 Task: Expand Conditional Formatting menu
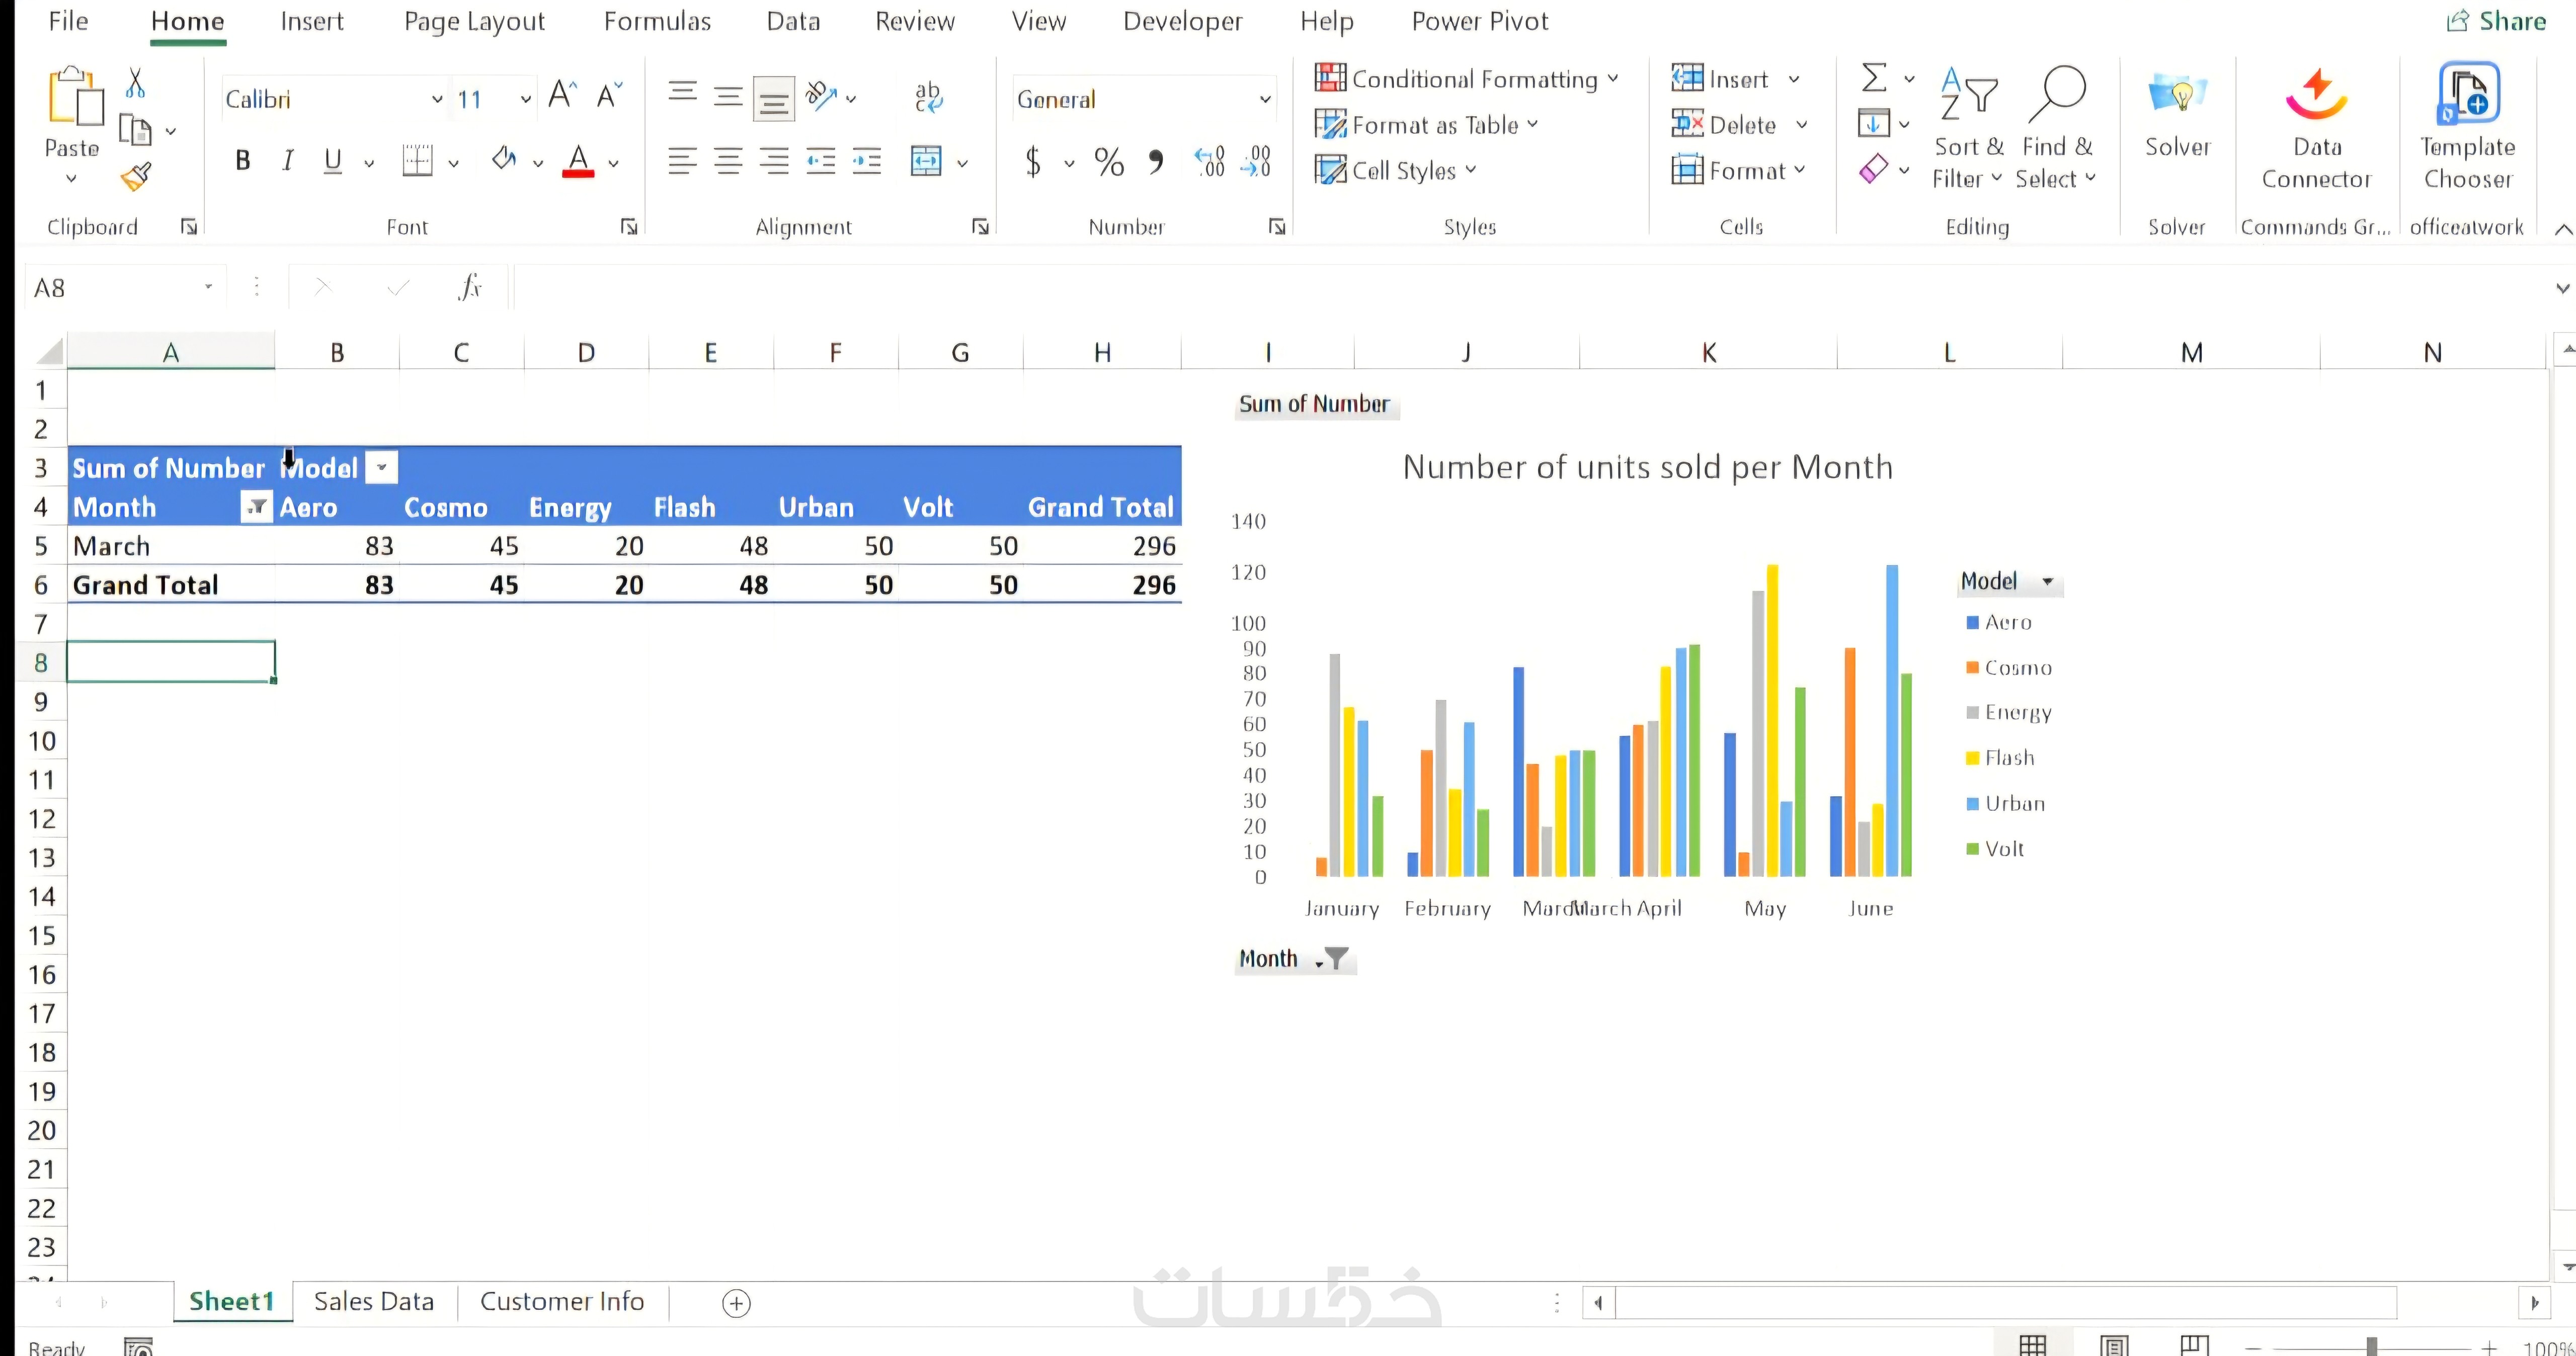[x=1466, y=78]
